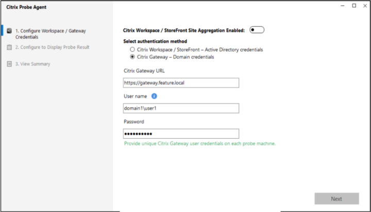Open the View Summary step
This screenshot has width=371, height=212.
pos(32,64)
